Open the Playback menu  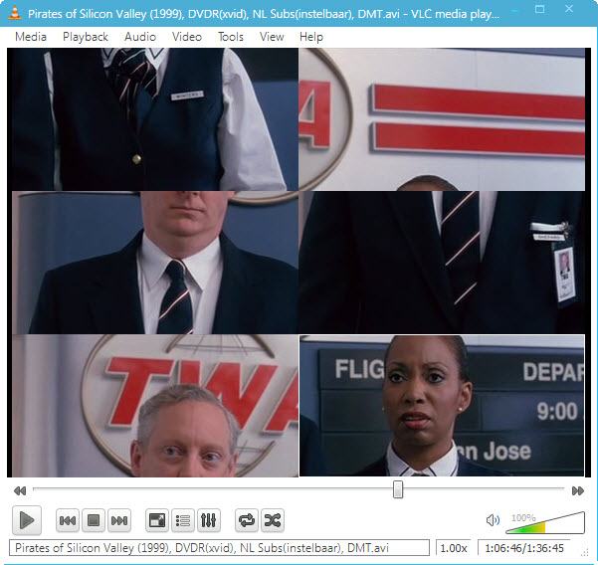[86, 37]
